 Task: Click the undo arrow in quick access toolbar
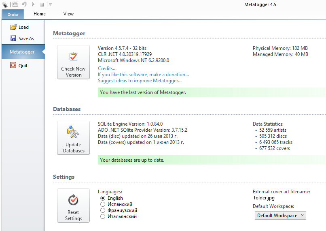(x=24, y=4)
